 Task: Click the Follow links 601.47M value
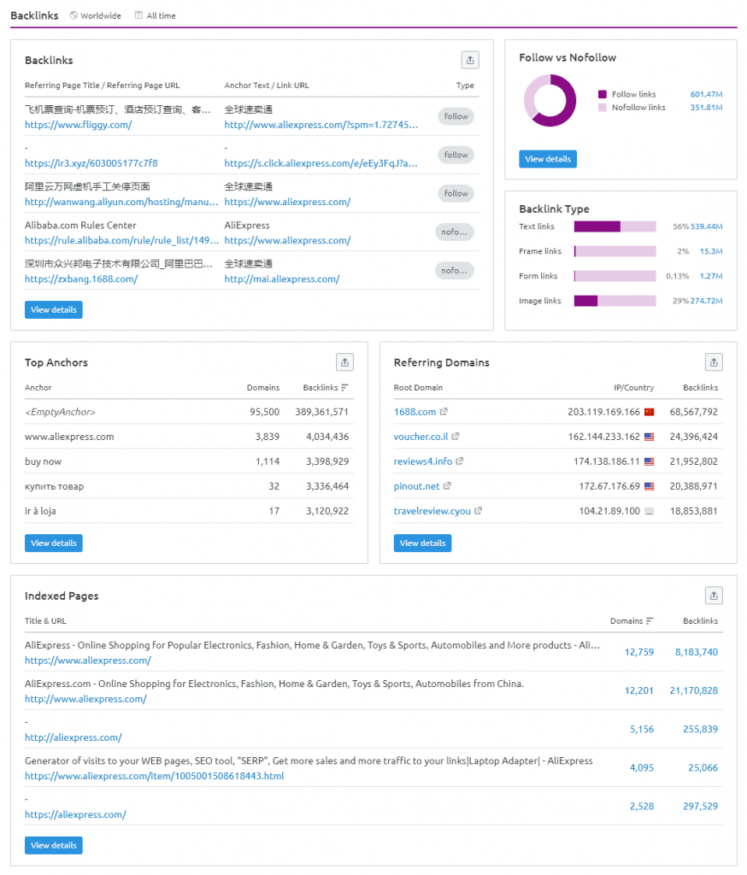click(706, 94)
